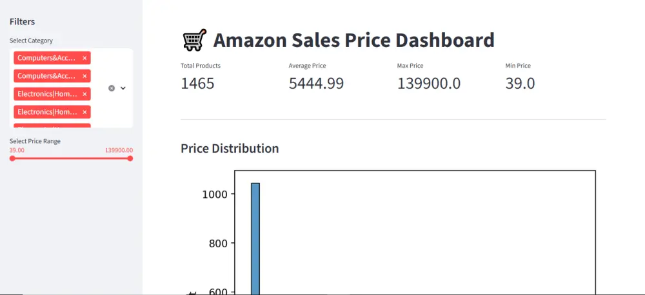
Task: Click the Max Price value 139900.0
Action: 429,83
